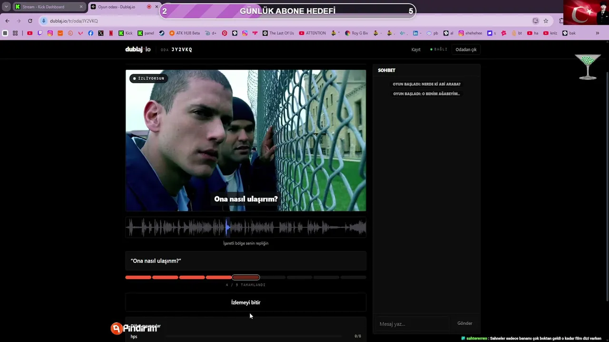This screenshot has width=609, height=342.
Task: Click the marked region on the audio waveform
Action: coord(228,228)
